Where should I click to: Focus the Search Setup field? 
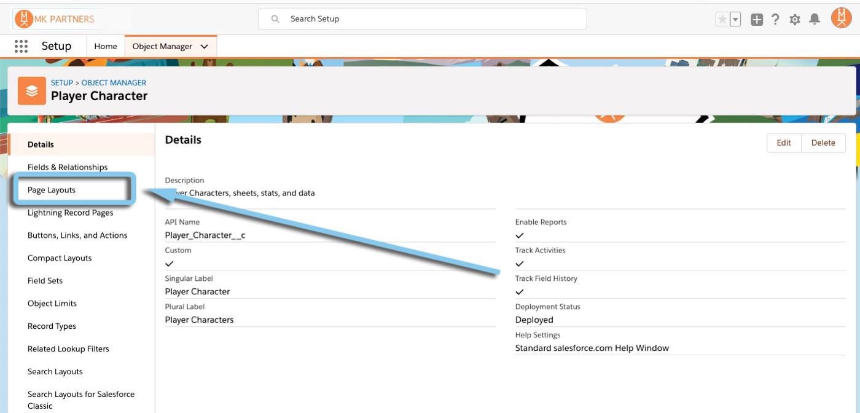(x=430, y=19)
